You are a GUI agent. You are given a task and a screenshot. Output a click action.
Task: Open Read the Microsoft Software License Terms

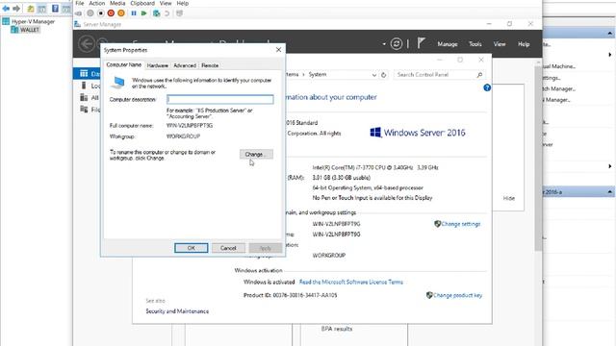coord(350,282)
